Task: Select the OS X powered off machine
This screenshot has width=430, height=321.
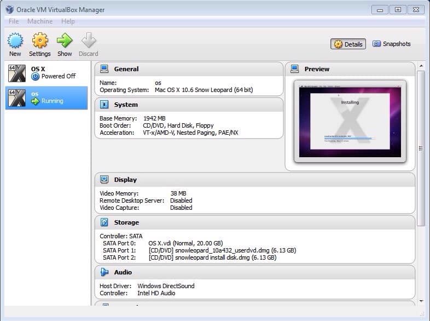Action: tap(47, 73)
